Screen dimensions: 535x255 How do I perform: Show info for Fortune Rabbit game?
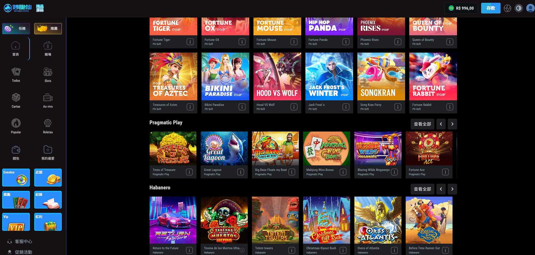pyautogui.click(x=449, y=107)
